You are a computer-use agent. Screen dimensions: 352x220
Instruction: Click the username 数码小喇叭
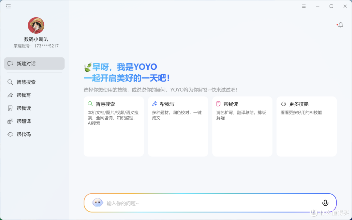36,39
